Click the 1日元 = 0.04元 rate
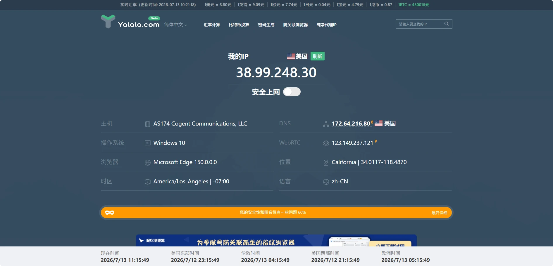The height and width of the screenshot is (266, 553). pyautogui.click(x=317, y=5)
